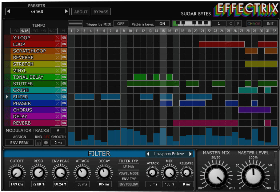Screen dimensions: 280x192
Task: Click the P paste pattern button
Action: 238,24
